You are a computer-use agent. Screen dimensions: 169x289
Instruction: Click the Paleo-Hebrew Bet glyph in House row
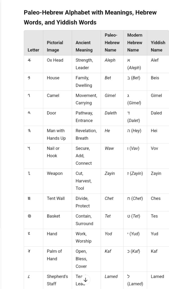point(29,78)
